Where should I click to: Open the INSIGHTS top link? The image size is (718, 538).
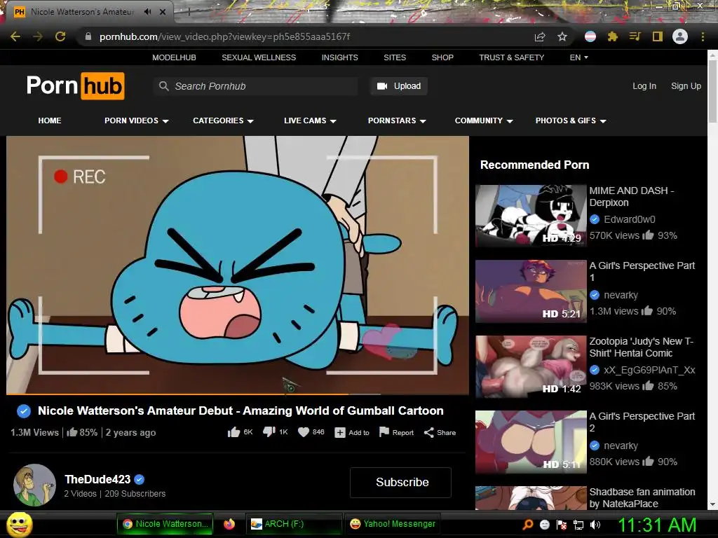click(x=340, y=57)
